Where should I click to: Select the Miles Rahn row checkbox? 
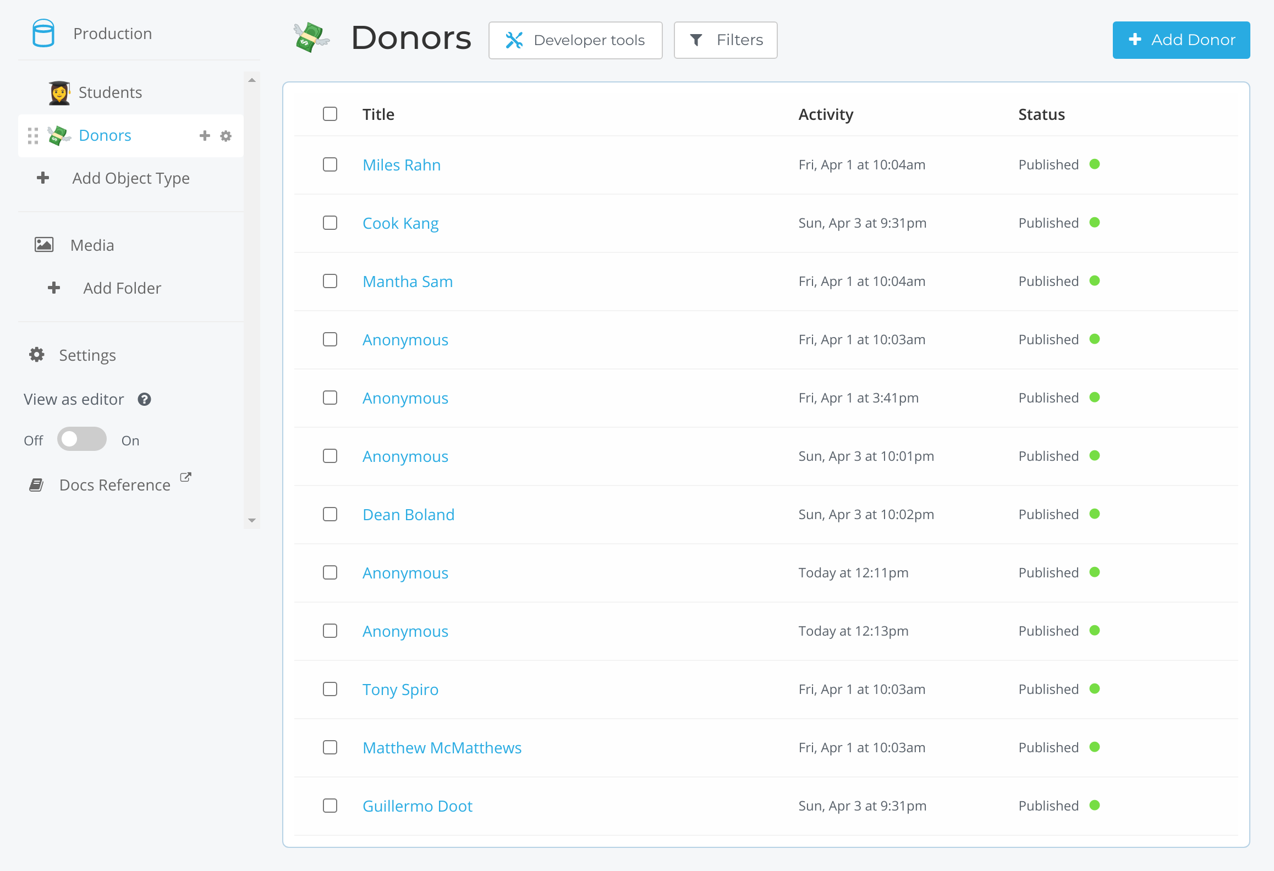[x=330, y=164]
